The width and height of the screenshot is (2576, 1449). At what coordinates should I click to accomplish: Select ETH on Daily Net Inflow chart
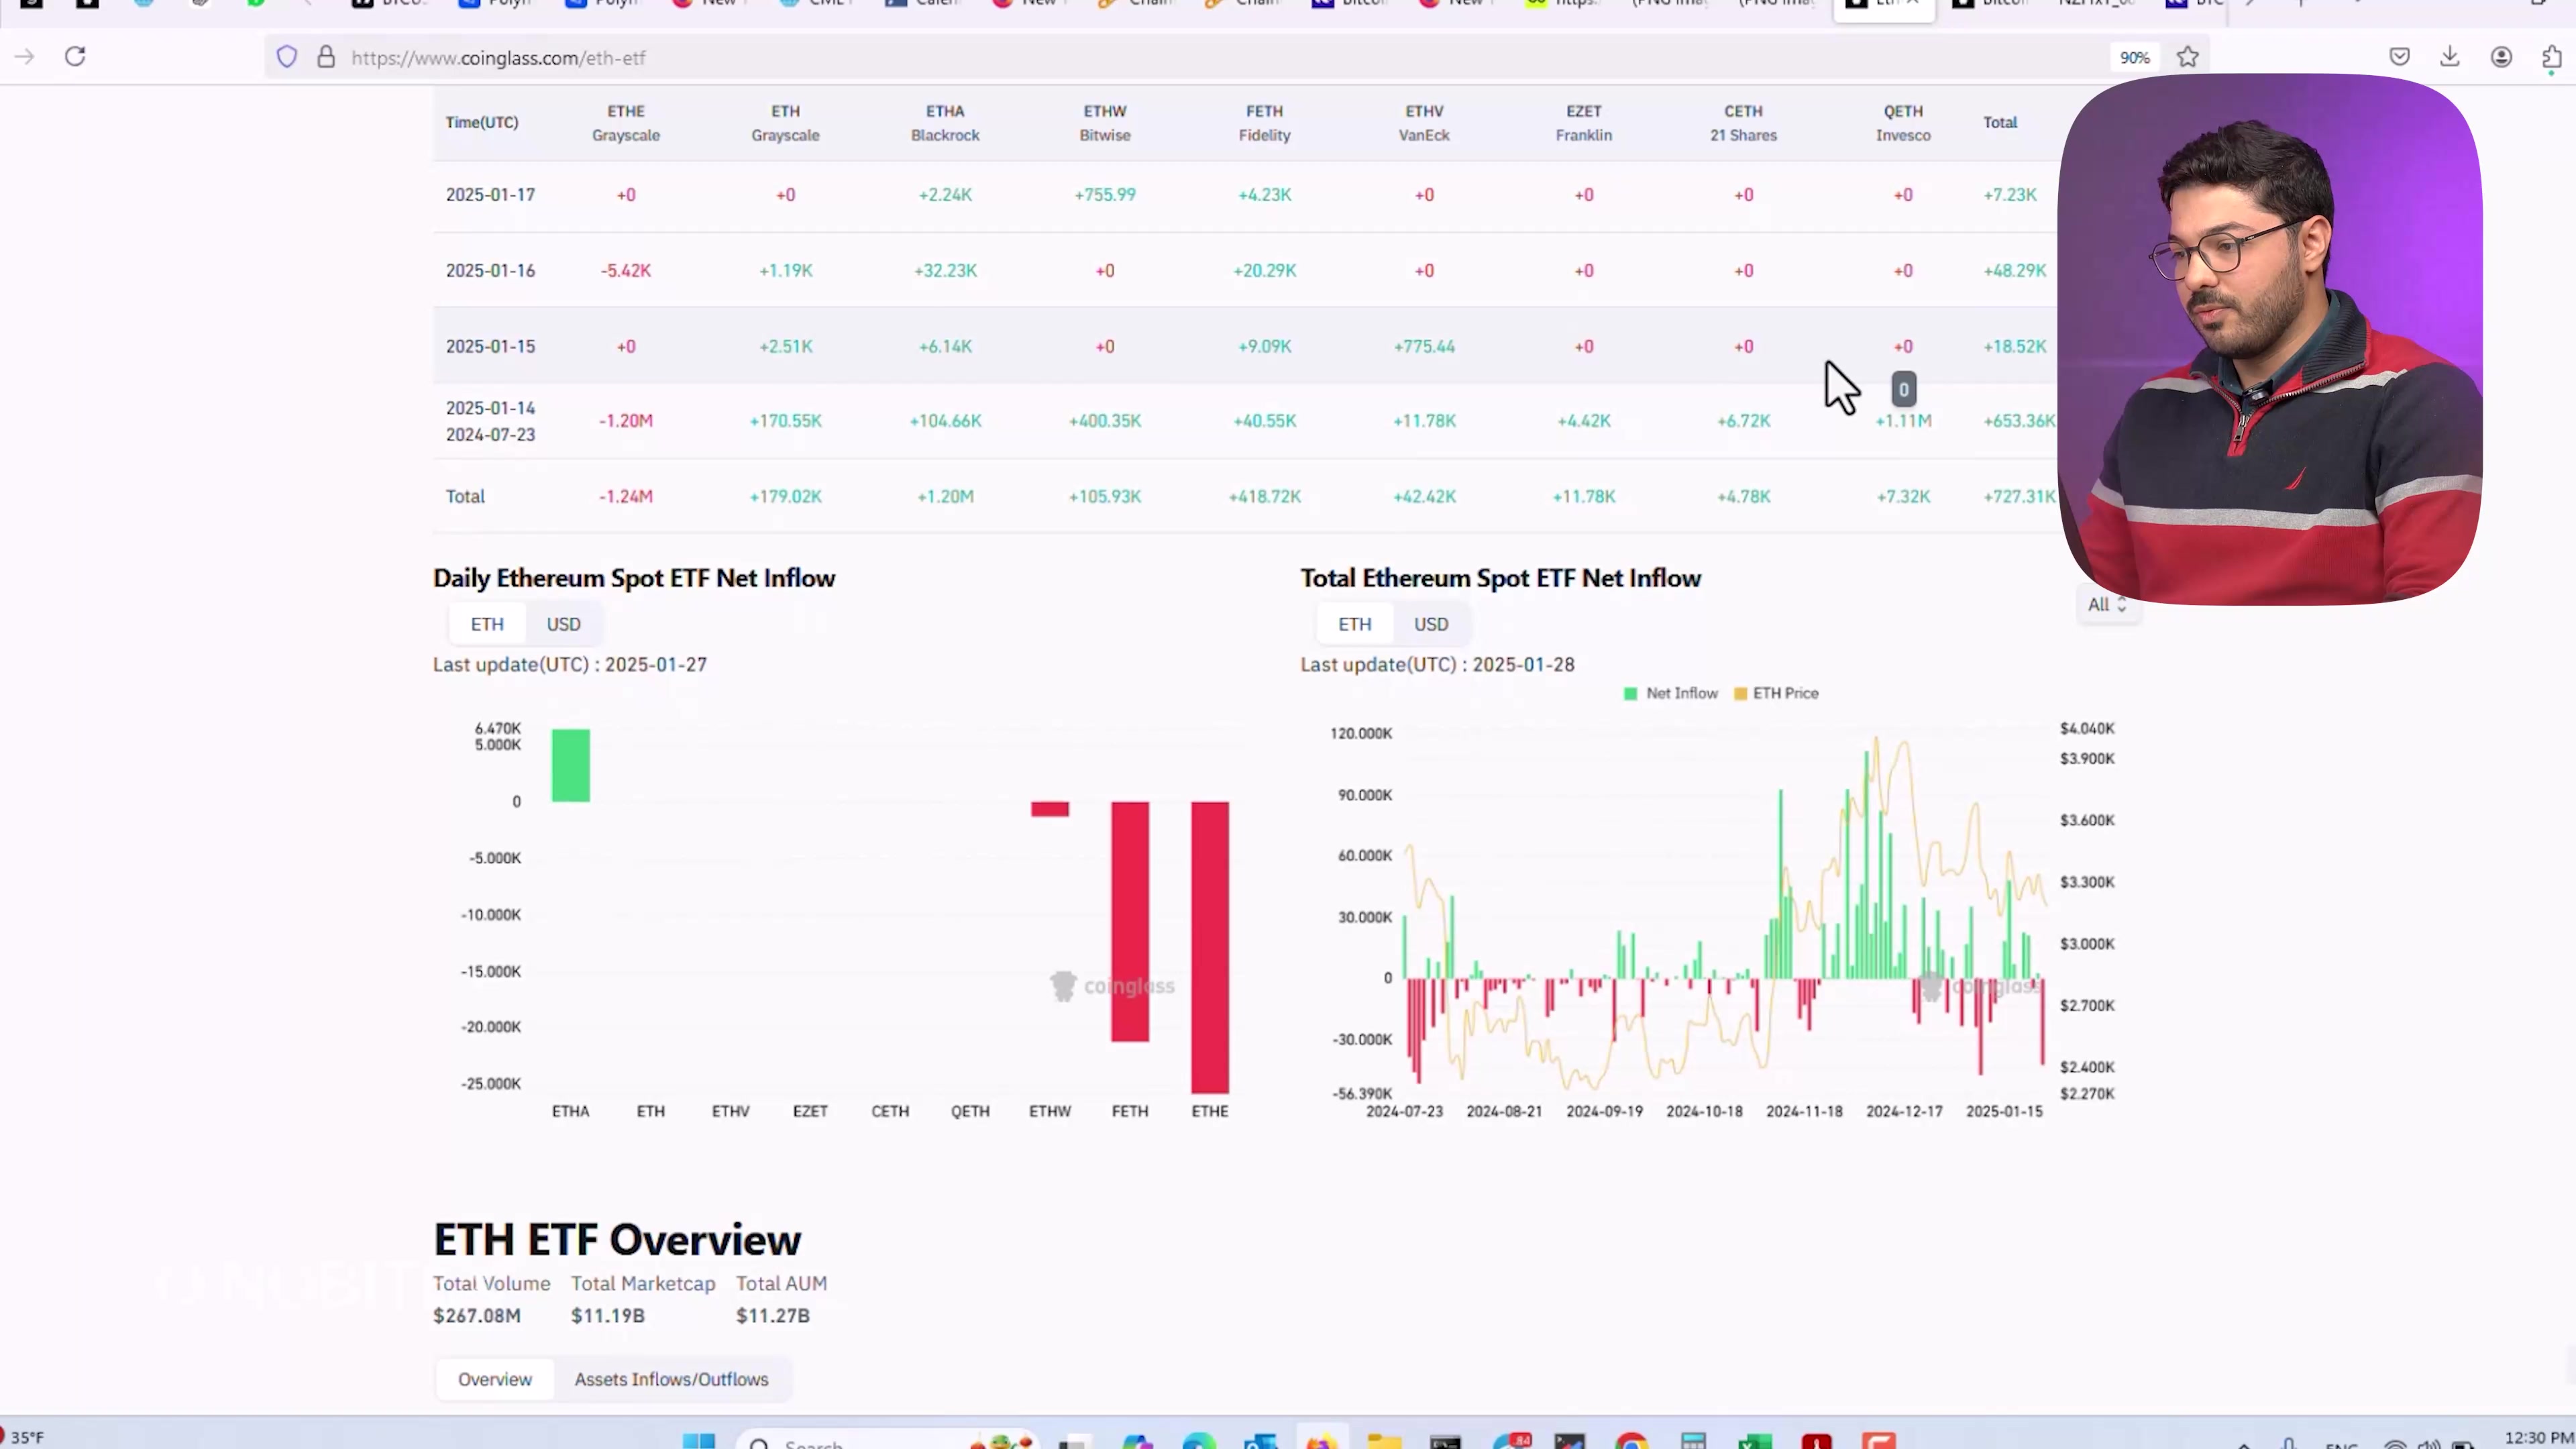coord(487,624)
